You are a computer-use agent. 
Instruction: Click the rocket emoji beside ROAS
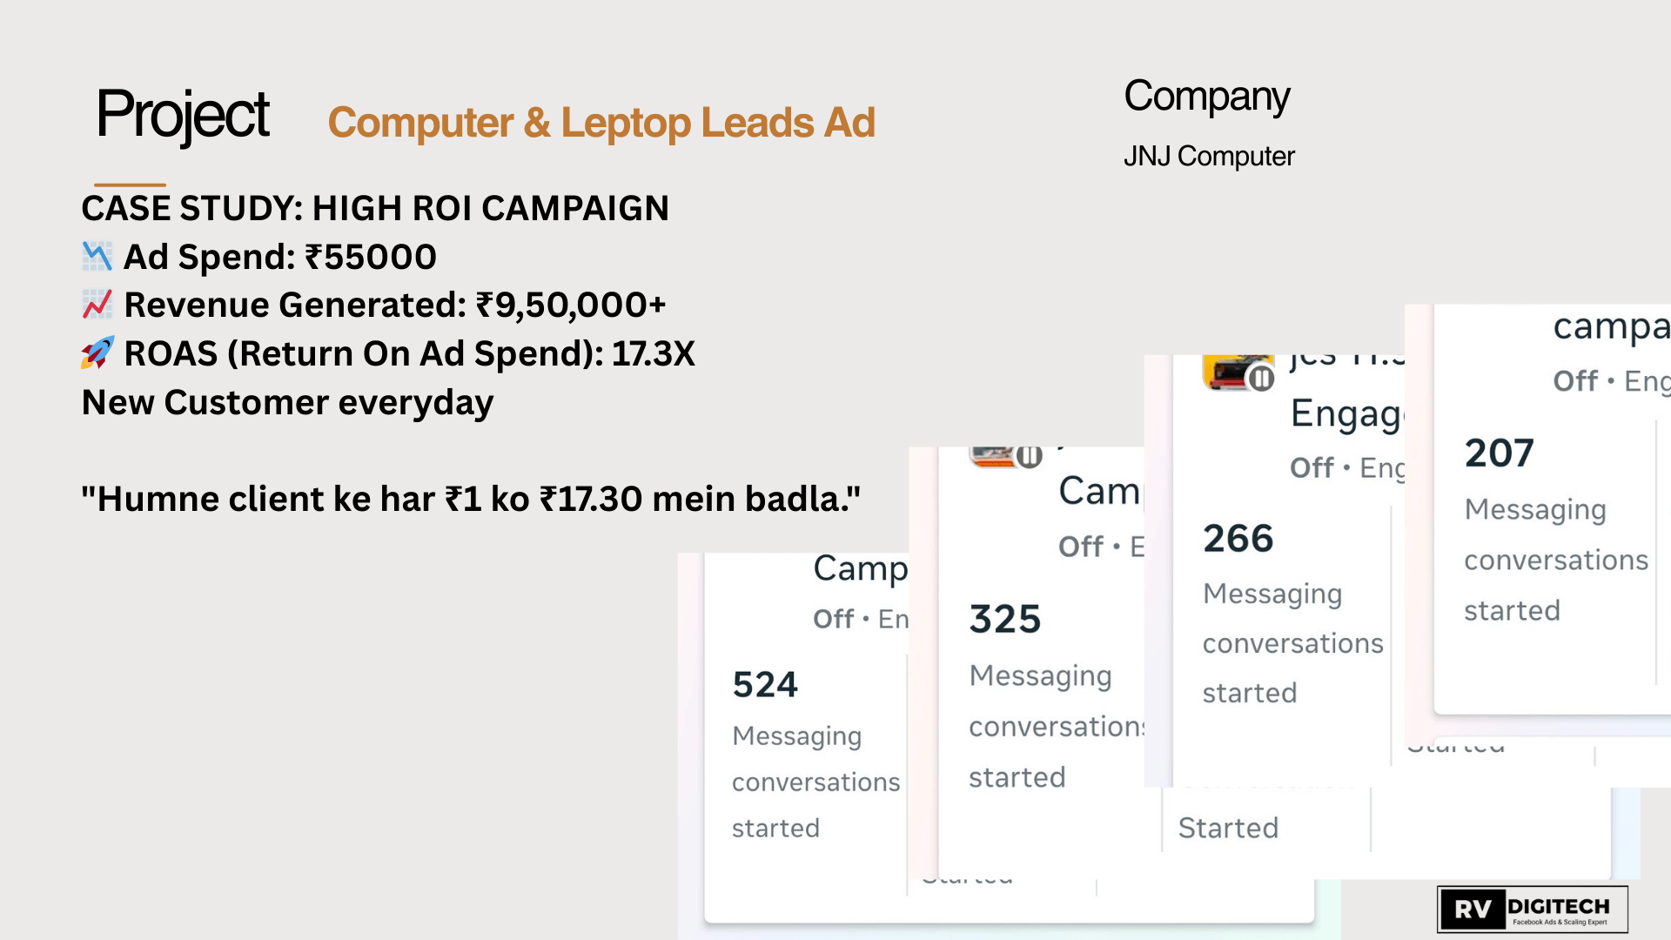coord(97,353)
